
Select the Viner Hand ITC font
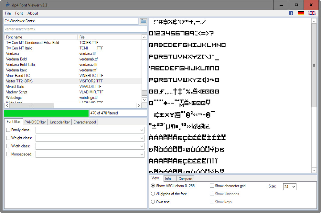[x=73, y=76]
